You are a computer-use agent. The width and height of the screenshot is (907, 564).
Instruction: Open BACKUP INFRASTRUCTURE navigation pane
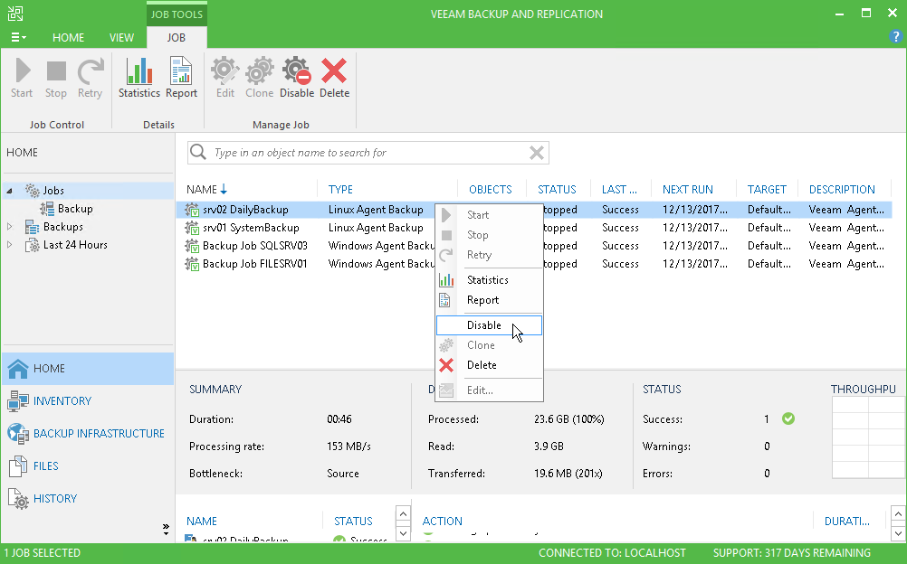[x=88, y=434]
